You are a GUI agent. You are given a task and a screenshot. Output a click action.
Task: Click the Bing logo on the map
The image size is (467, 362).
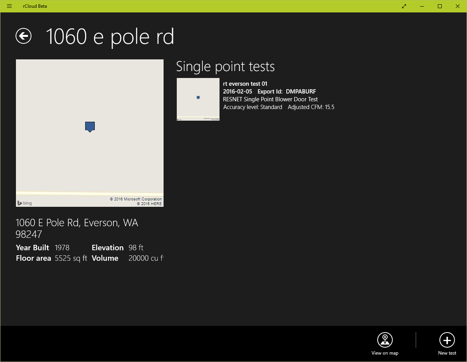tap(24, 203)
